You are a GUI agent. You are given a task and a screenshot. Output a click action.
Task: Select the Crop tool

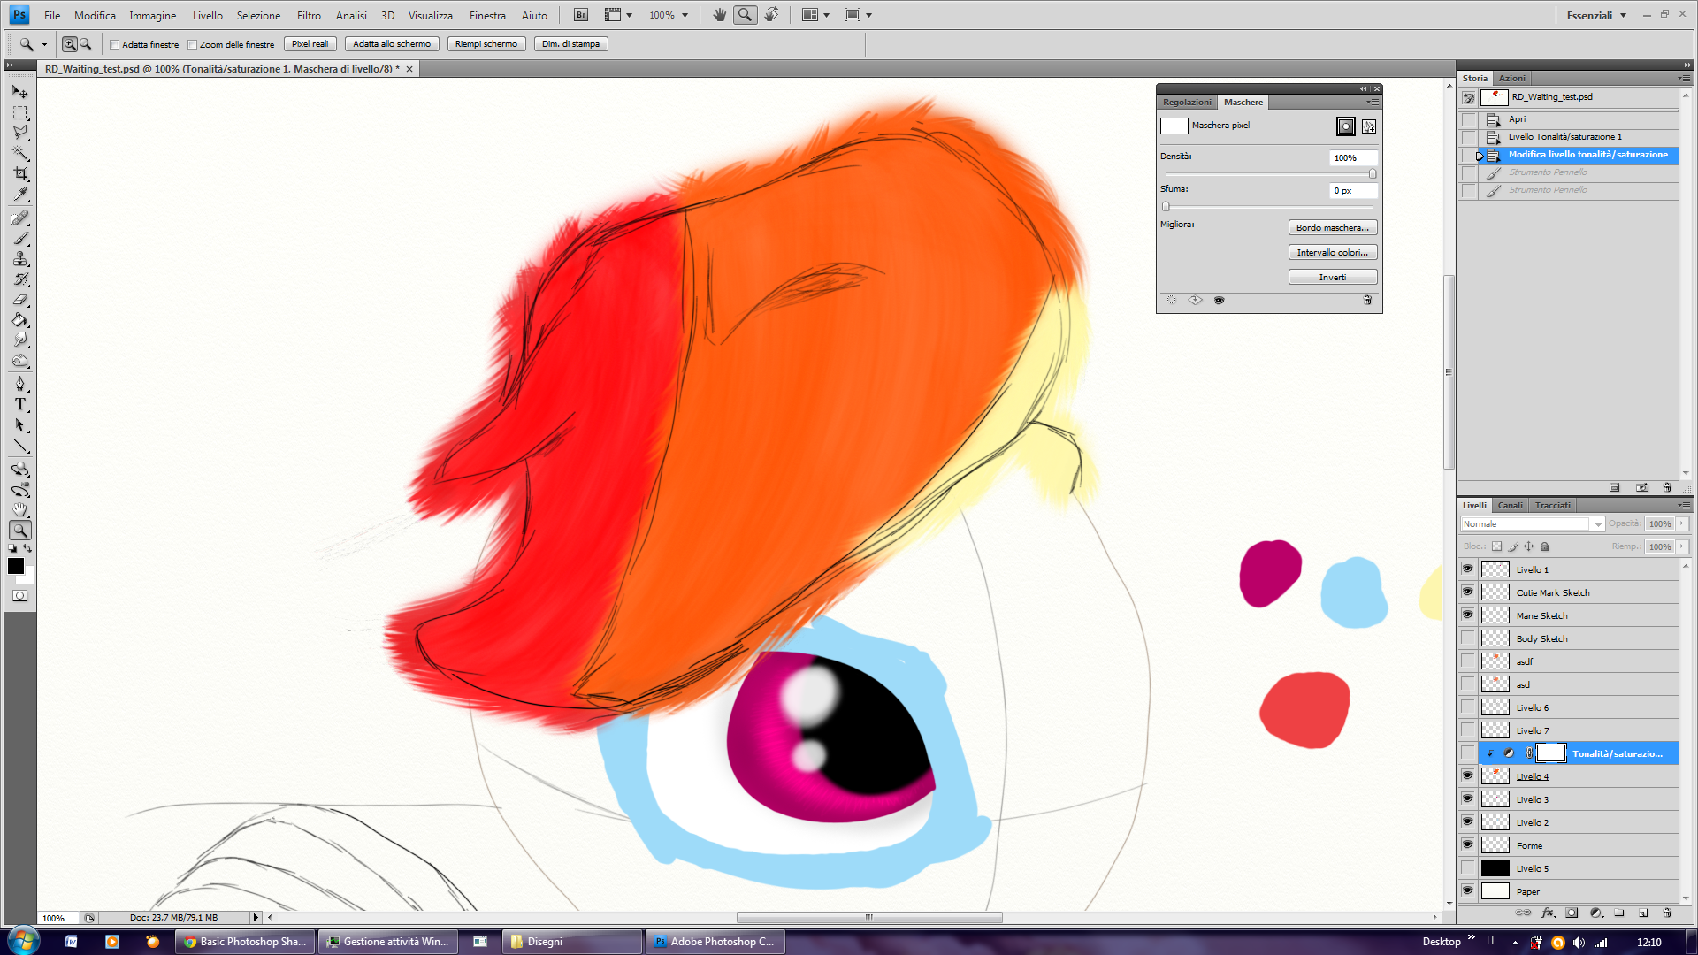coord(20,173)
